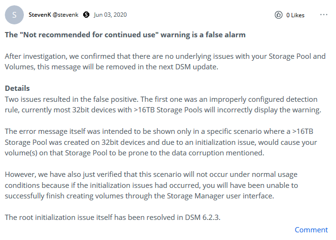Click the staff badge icon beside @stevenk

click(x=86, y=14)
